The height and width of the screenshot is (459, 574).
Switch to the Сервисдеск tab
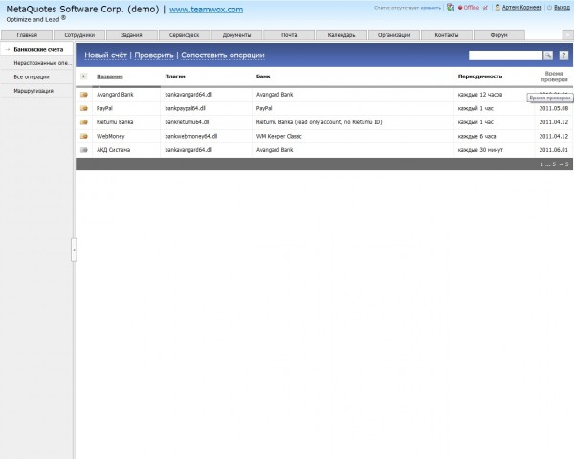[x=184, y=35]
